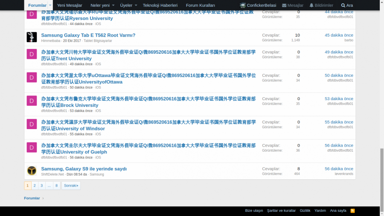384x216 pixels.
Task: Open Şartlar ve kurallar footer link
Action: pyautogui.click(x=282, y=210)
